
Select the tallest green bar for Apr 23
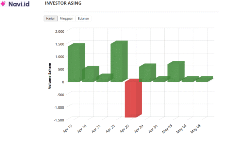coord(117,62)
